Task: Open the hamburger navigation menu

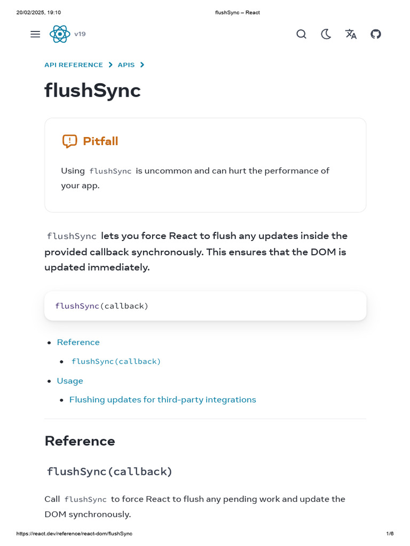Action: 35,34
